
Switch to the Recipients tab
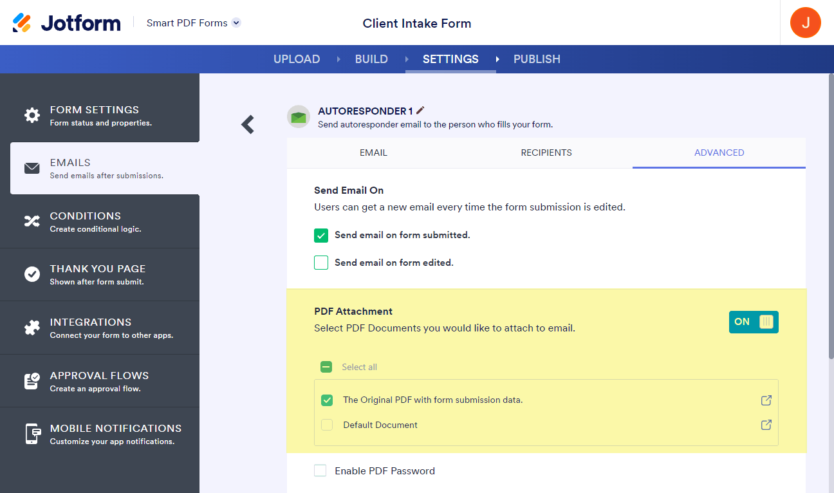(546, 153)
